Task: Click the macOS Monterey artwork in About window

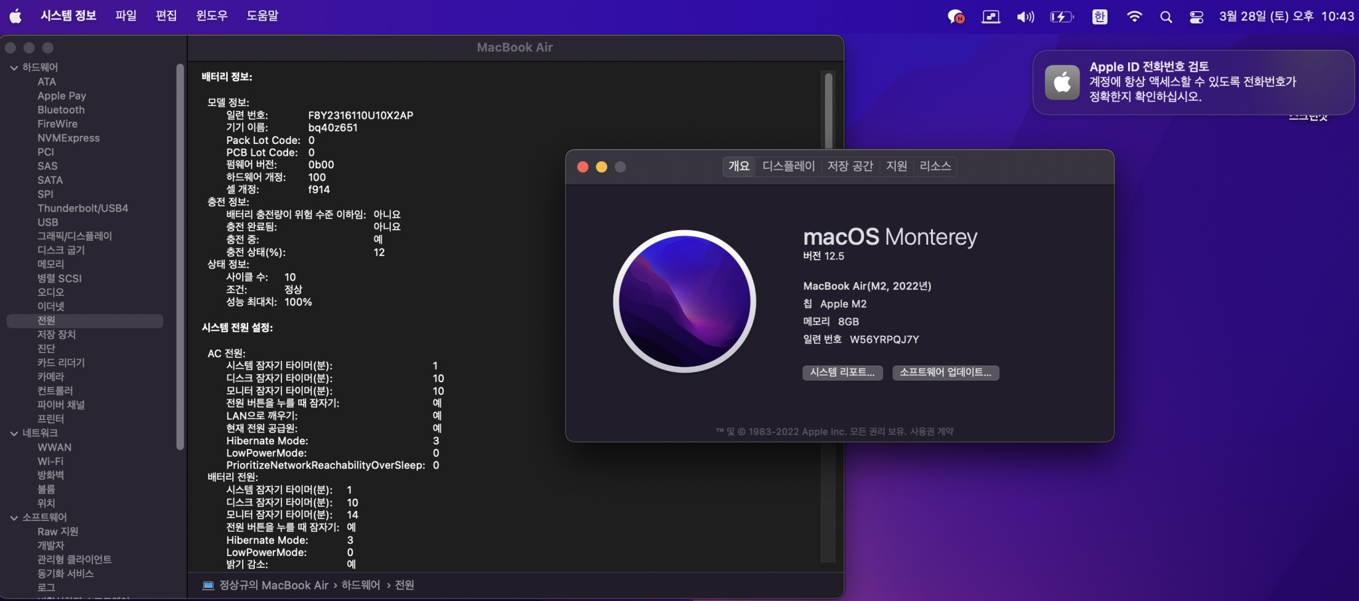Action: [x=684, y=301]
